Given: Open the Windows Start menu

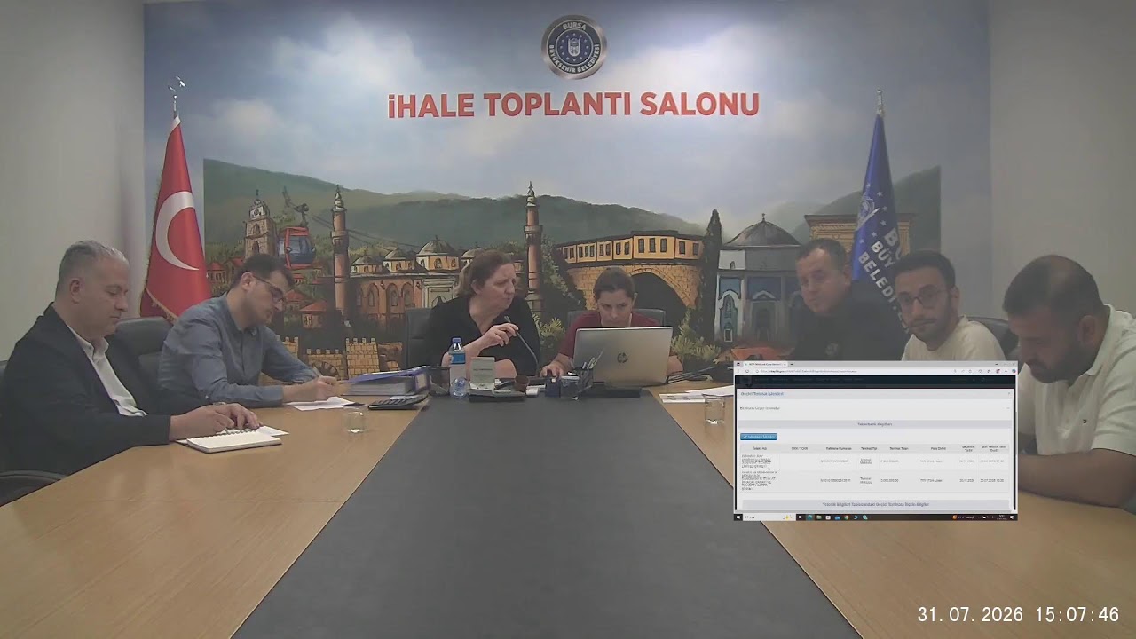Looking at the screenshot, I should point(738,517).
